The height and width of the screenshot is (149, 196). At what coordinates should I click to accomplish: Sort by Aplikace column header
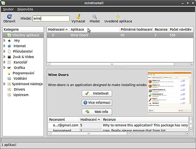coord(94,29)
